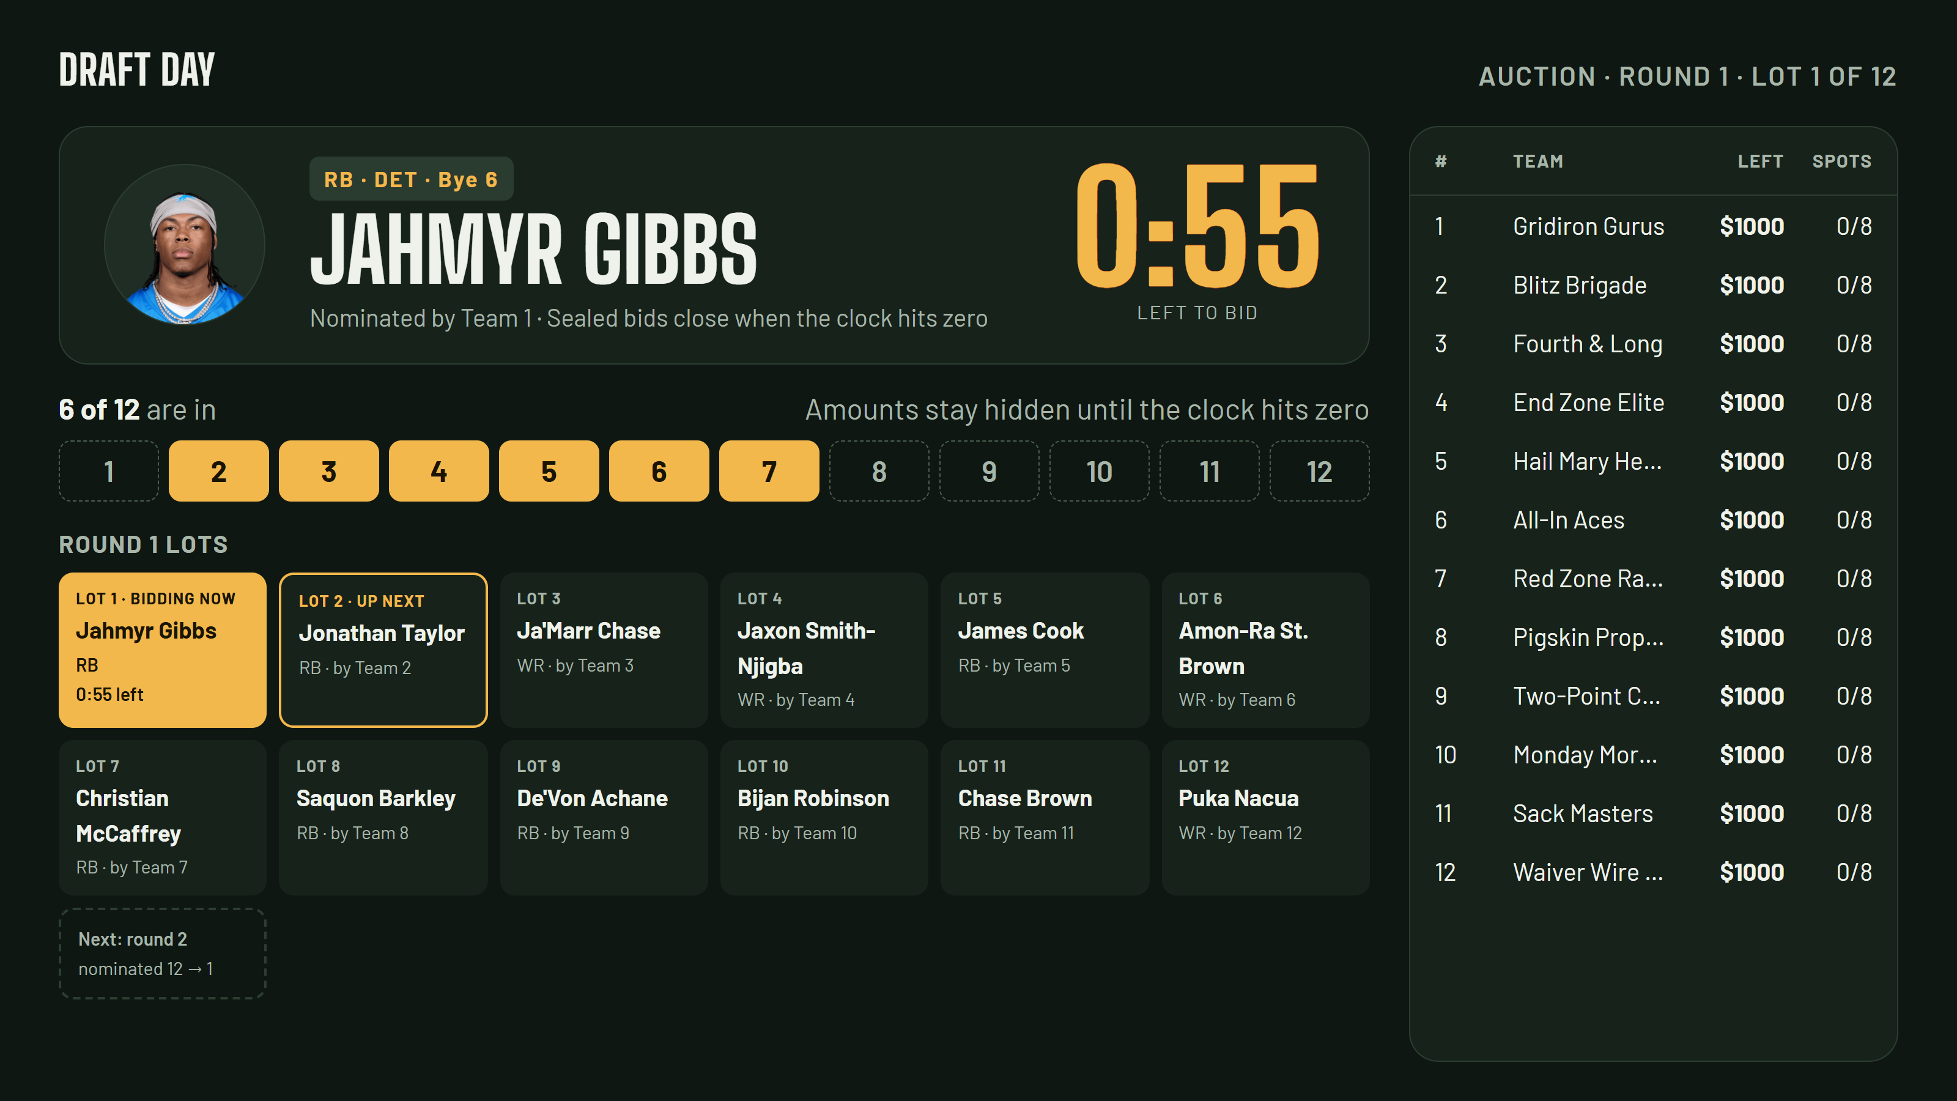Viewport: 1957px width, 1101px height.
Task: Open Lot 9 De'Von Achane card
Action: [604, 818]
